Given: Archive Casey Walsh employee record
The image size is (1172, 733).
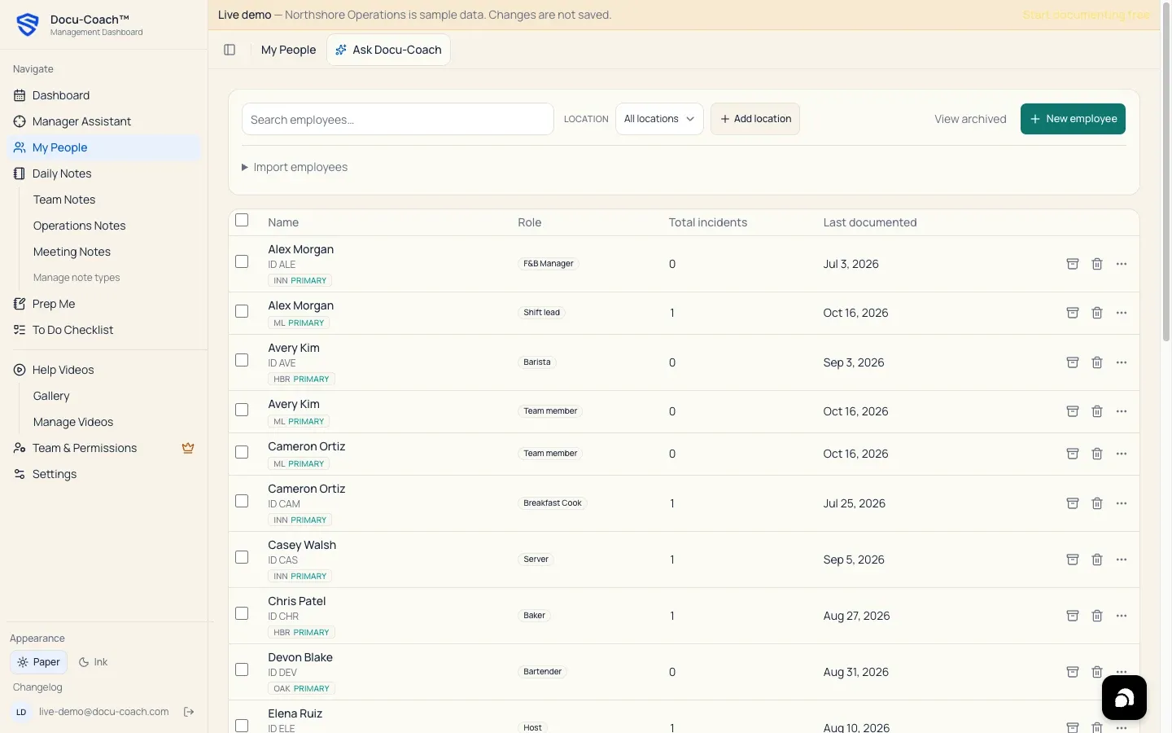Looking at the screenshot, I should coord(1073,560).
